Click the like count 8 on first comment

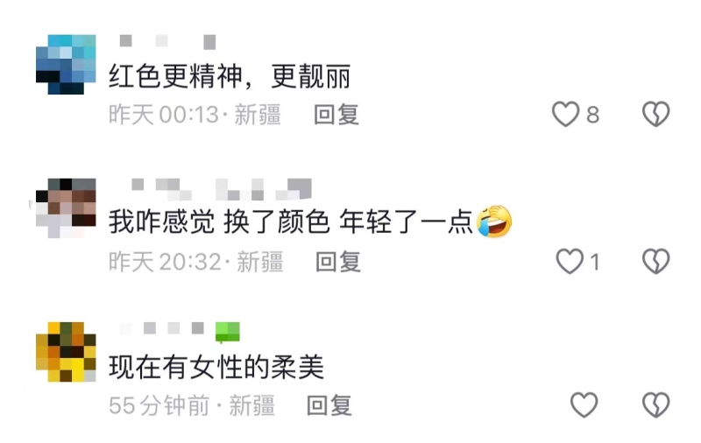click(592, 116)
